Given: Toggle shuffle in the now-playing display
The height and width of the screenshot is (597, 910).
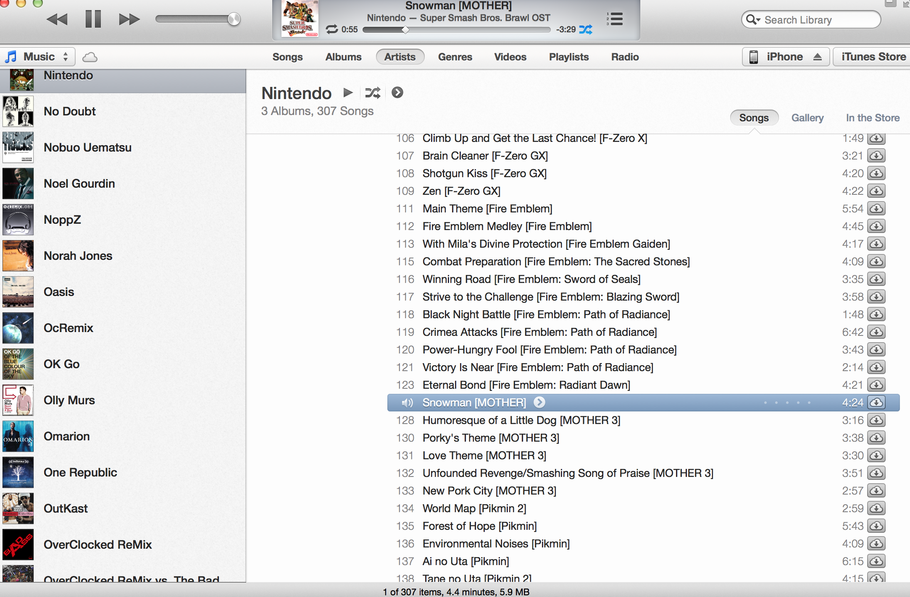Looking at the screenshot, I should pyautogui.click(x=586, y=29).
